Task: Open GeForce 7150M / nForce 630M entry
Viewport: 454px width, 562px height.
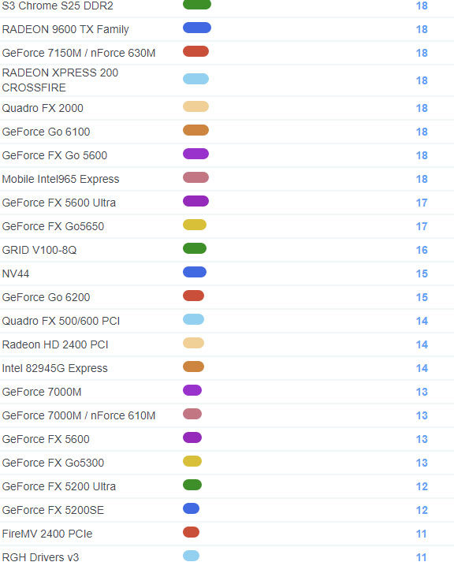Action: pyautogui.click(x=79, y=53)
